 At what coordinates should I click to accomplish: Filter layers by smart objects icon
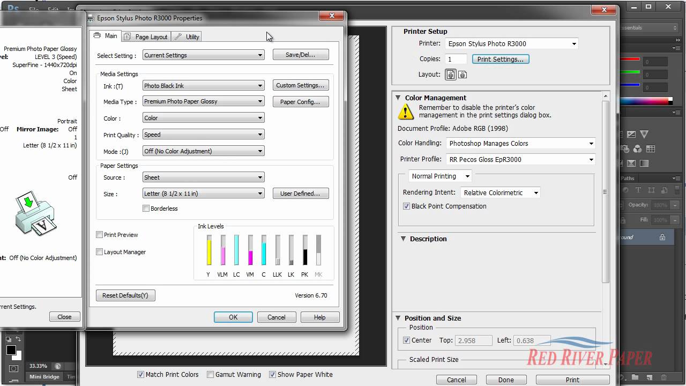point(664,190)
